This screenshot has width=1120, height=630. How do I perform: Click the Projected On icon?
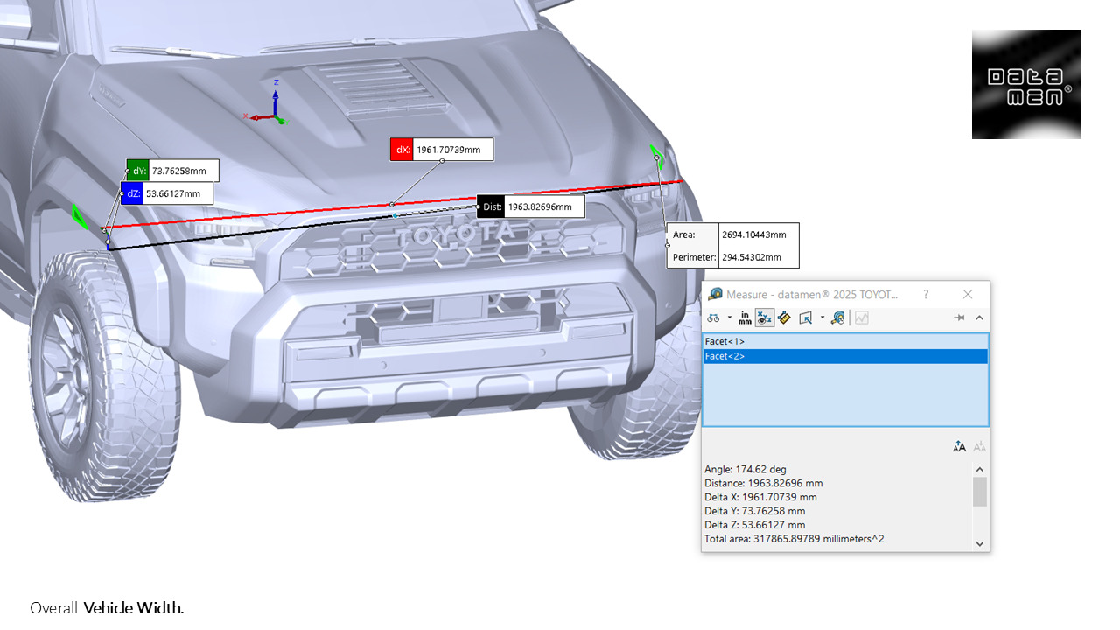click(807, 318)
